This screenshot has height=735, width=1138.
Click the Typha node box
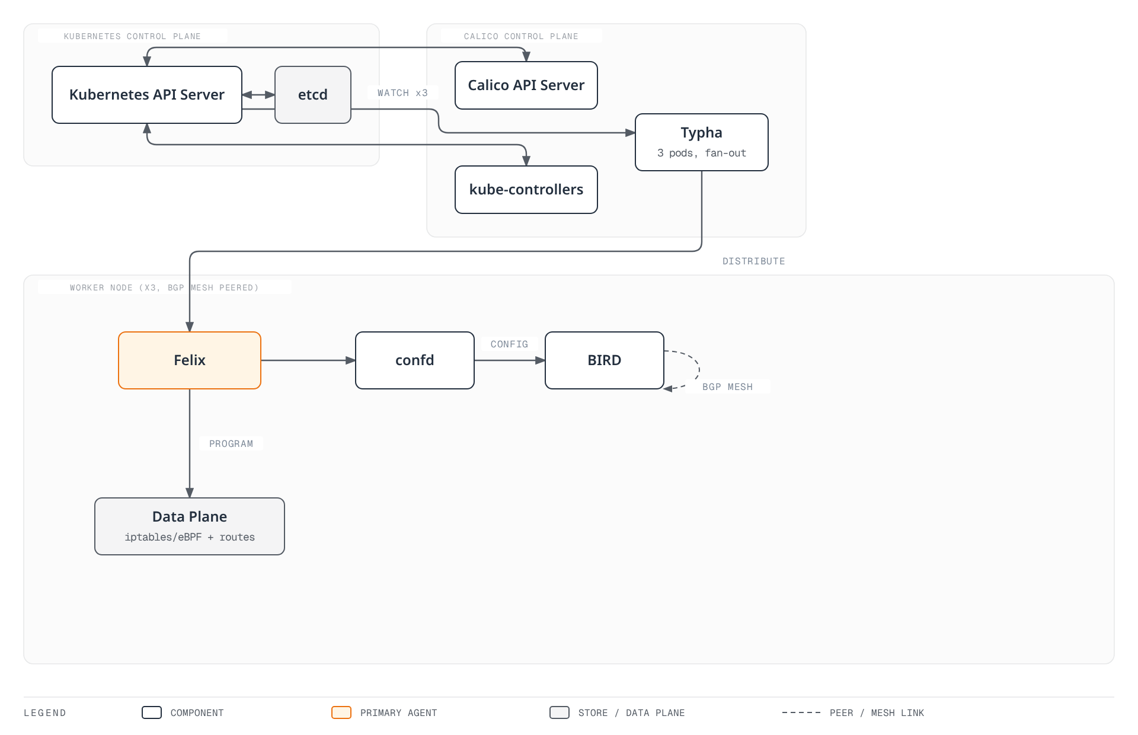(x=702, y=142)
